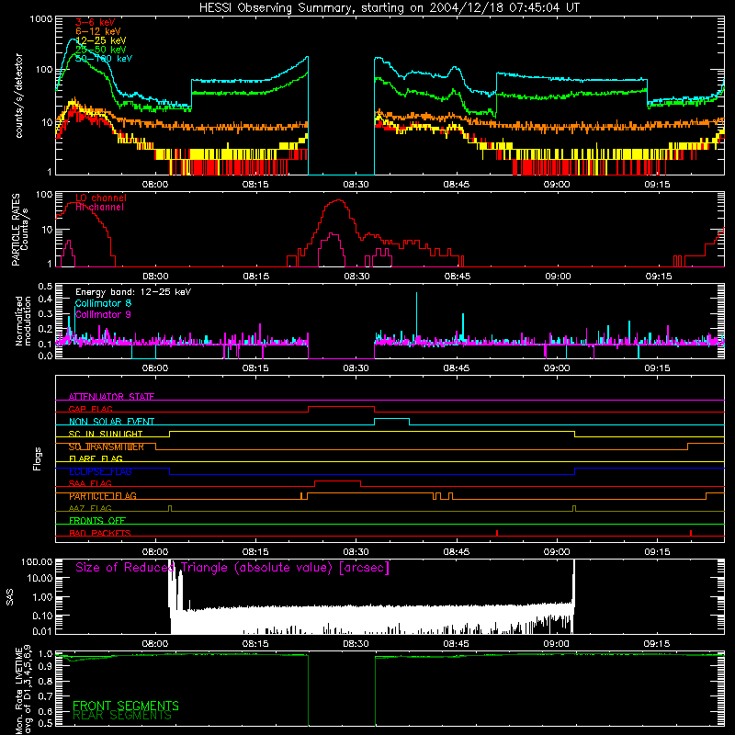Click the BAD PACKETS flag label
The image size is (735, 735).
(x=100, y=533)
